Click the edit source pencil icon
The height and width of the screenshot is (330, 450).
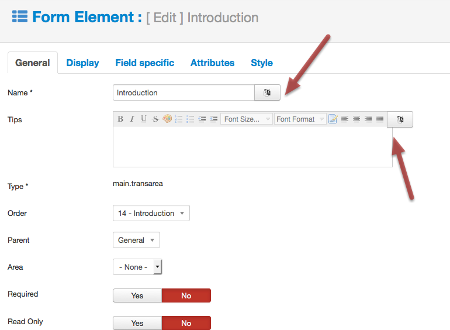click(x=333, y=119)
